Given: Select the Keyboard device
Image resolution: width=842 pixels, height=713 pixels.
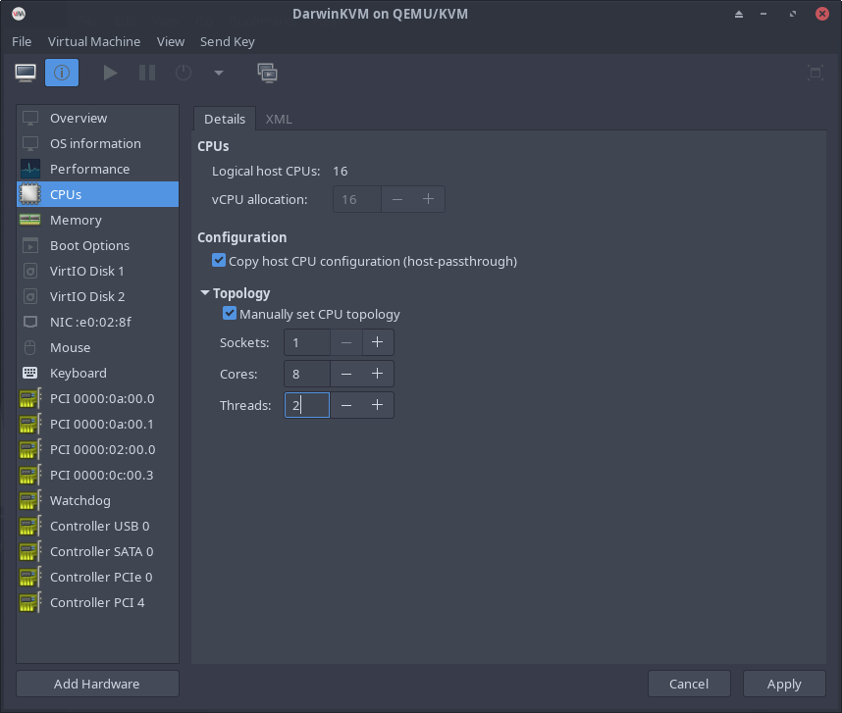Looking at the screenshot, I should 98,373.
